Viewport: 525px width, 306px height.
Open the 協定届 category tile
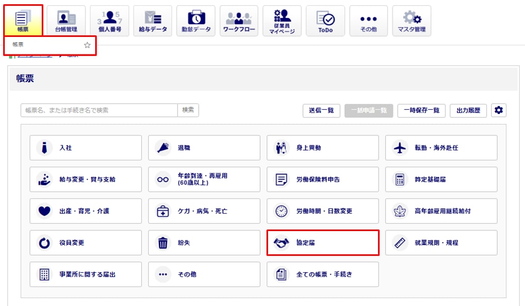pos(323,243)
